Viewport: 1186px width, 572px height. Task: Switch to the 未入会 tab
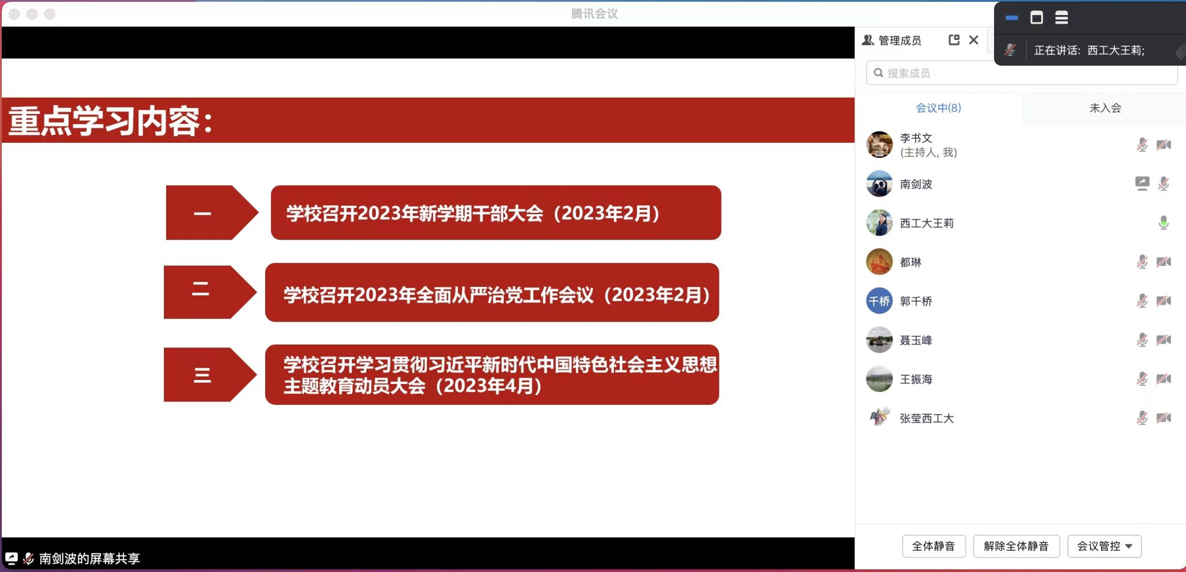[1105, 108]
